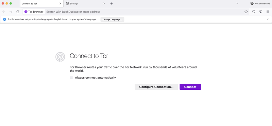
Task: Click the gear icon on Settings tab
Action: click(67, 3)
